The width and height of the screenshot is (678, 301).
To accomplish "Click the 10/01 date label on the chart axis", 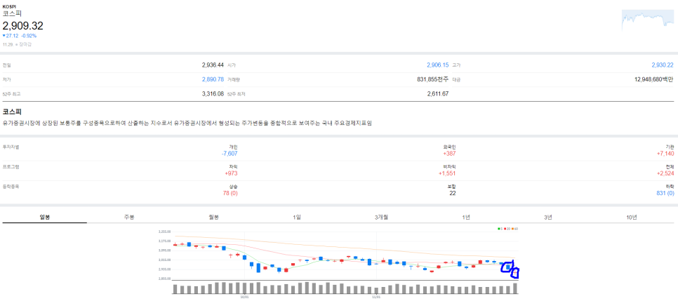I will 244,297.
